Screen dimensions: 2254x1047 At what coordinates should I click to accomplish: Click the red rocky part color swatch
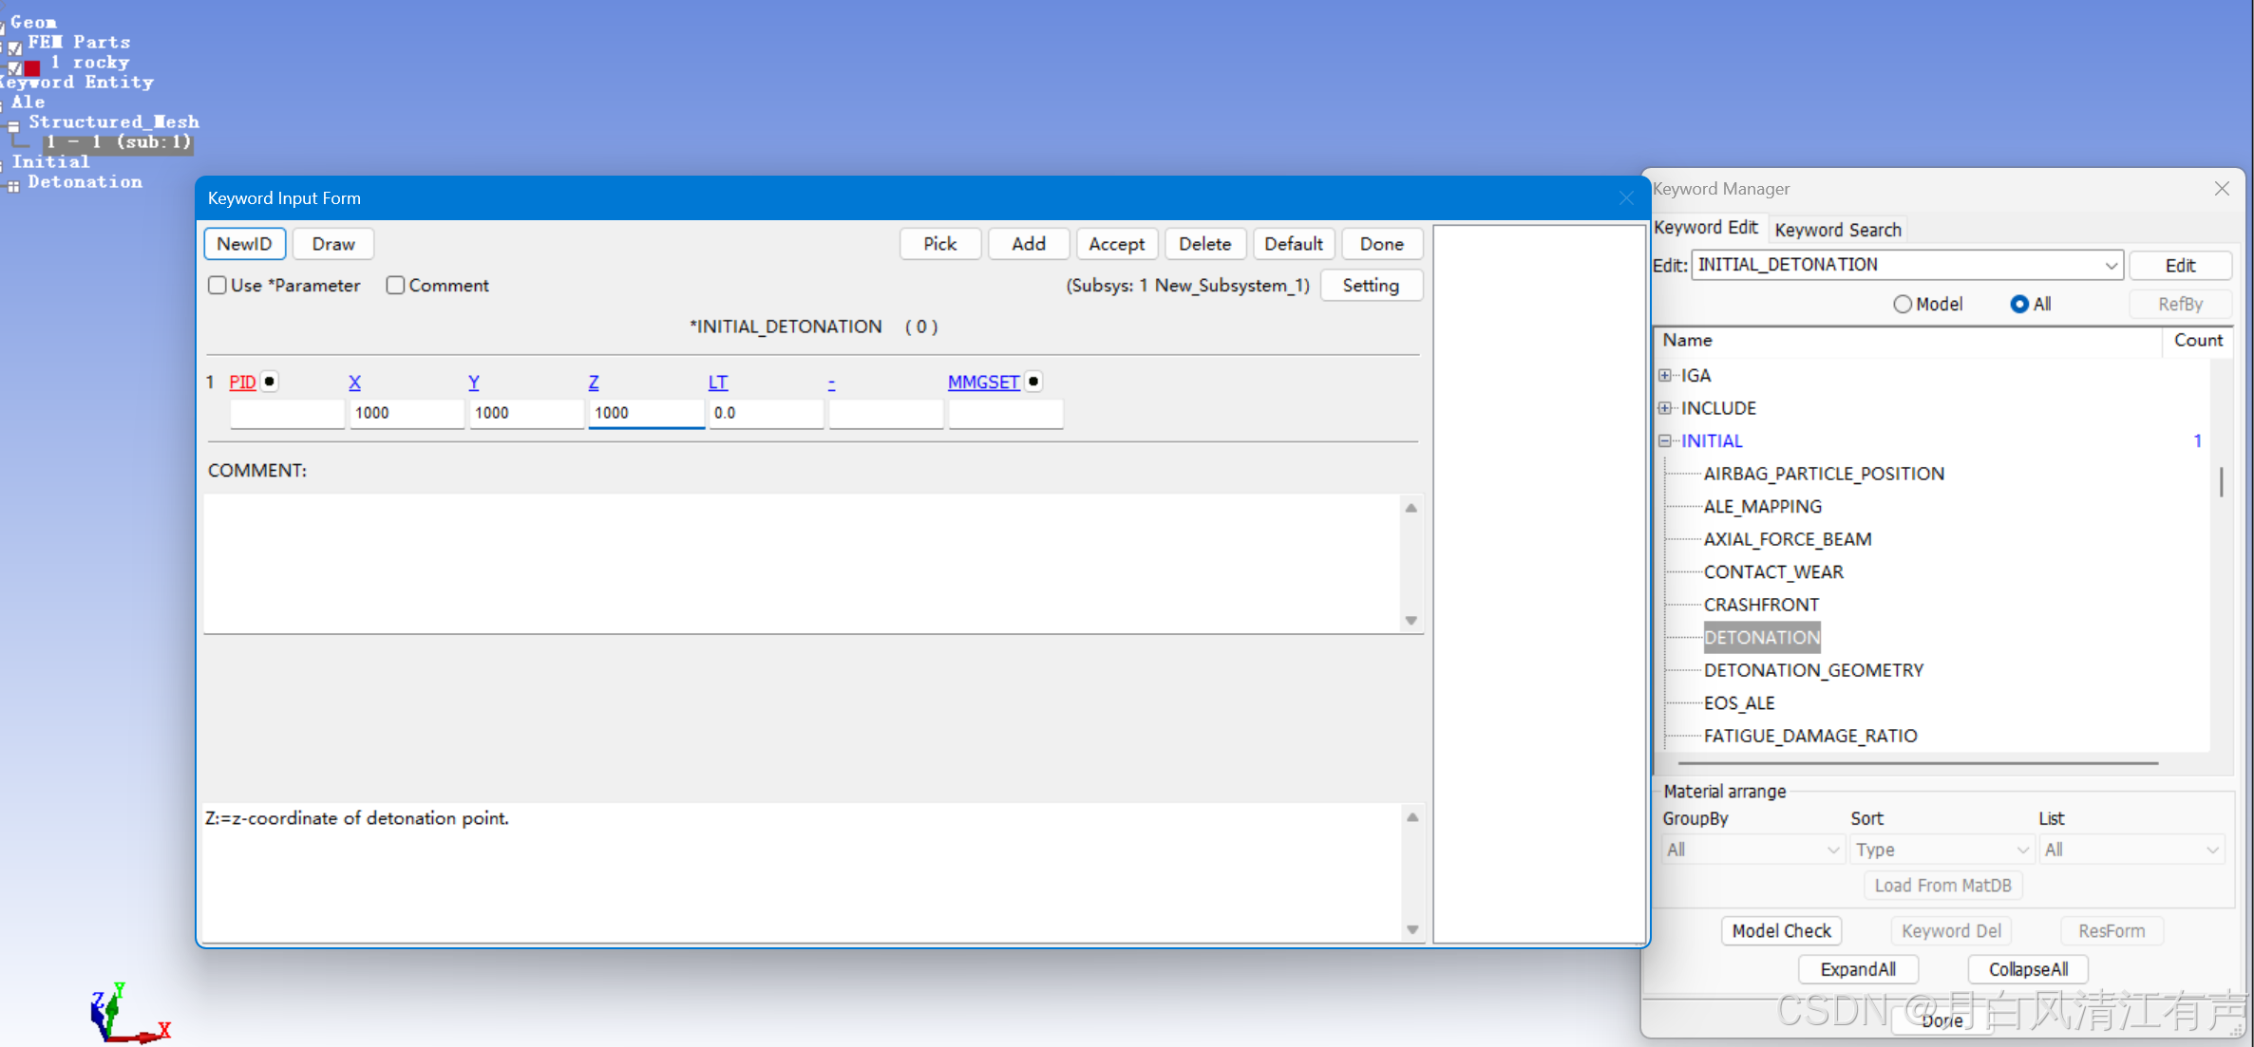coord(32,67)
